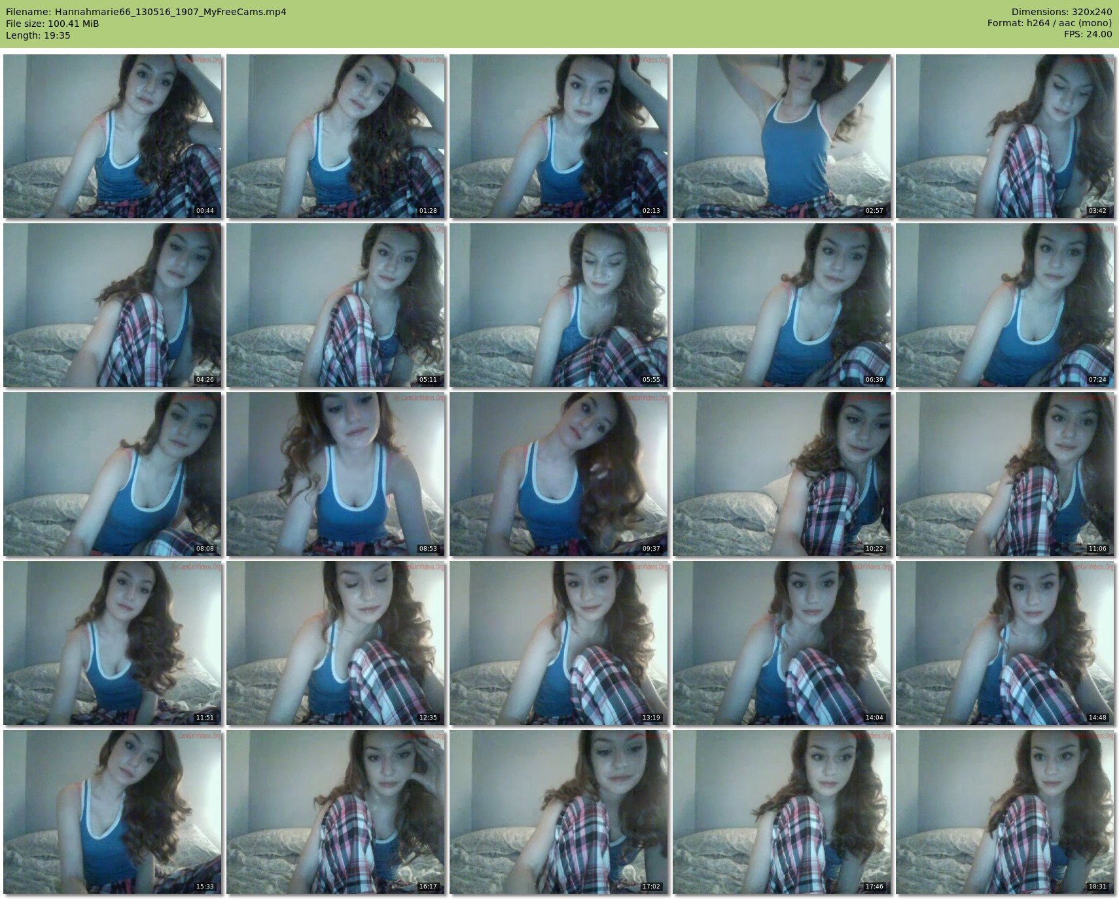Open the frame marked 08:08
The image size is (1119, 899).
point(113,474)
